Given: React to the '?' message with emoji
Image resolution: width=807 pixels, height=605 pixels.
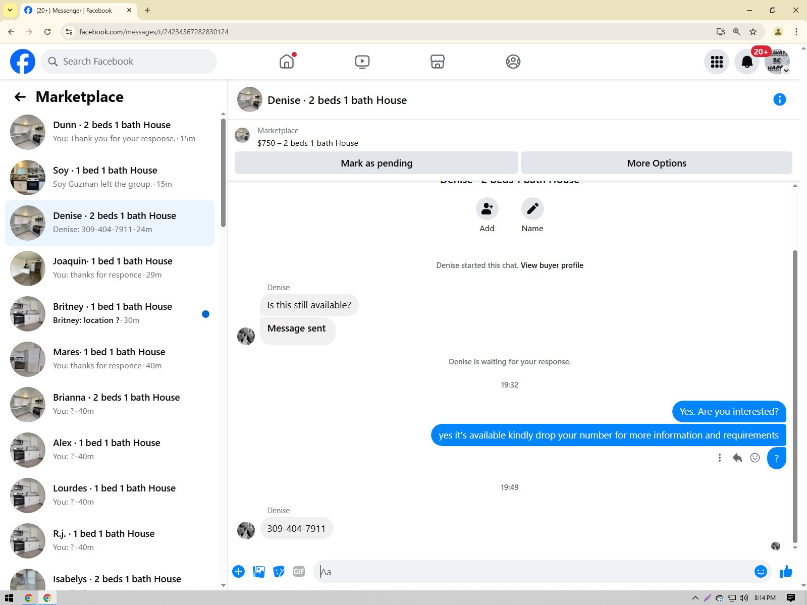Looking at the screenshot, I should click(755, 458).
